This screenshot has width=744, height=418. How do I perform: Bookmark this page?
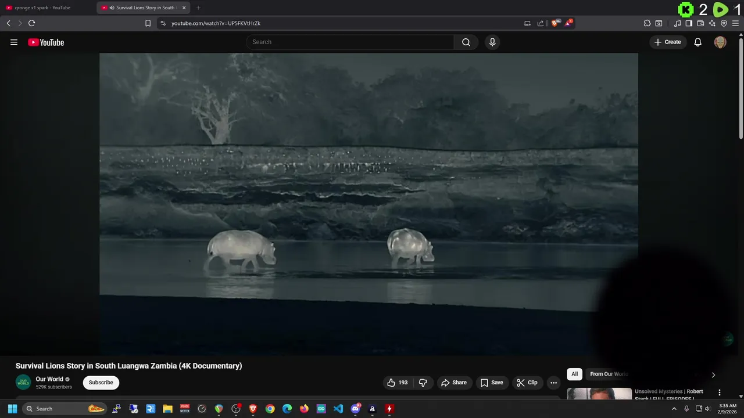148,23
